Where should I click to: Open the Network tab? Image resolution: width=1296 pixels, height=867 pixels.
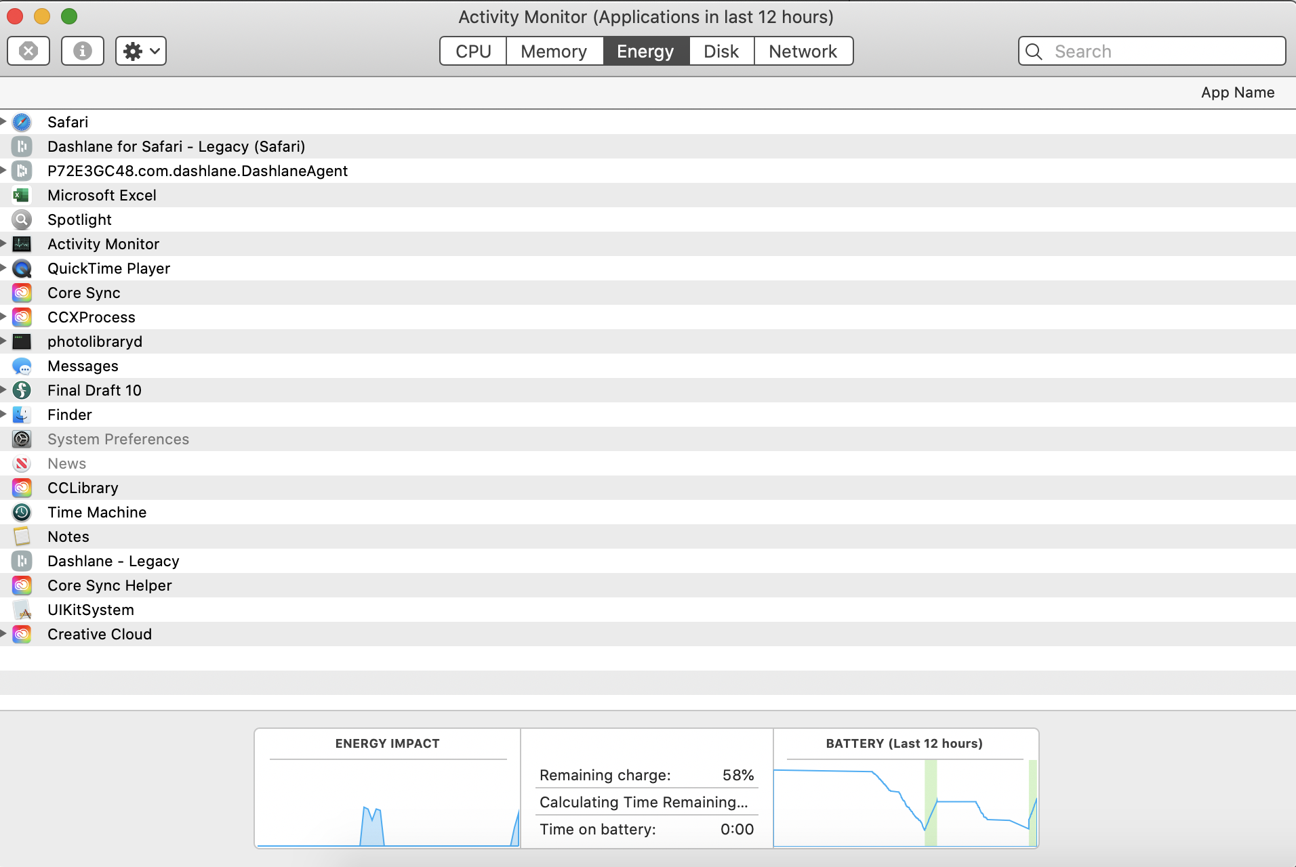tap(803, 51)
